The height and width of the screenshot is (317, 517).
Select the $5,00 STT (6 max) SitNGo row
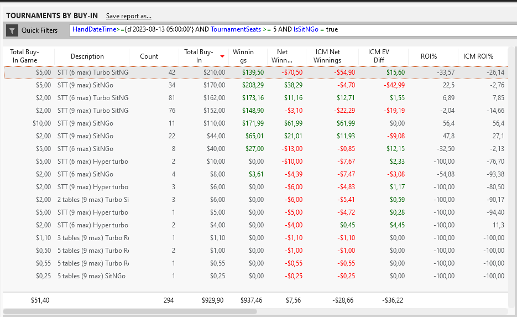255,149
